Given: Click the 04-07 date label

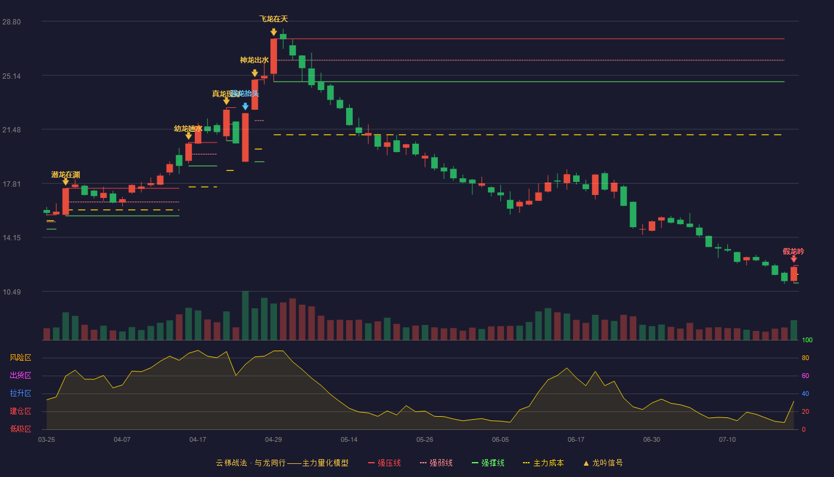Looking at the screenshot, I should [122, 439].
